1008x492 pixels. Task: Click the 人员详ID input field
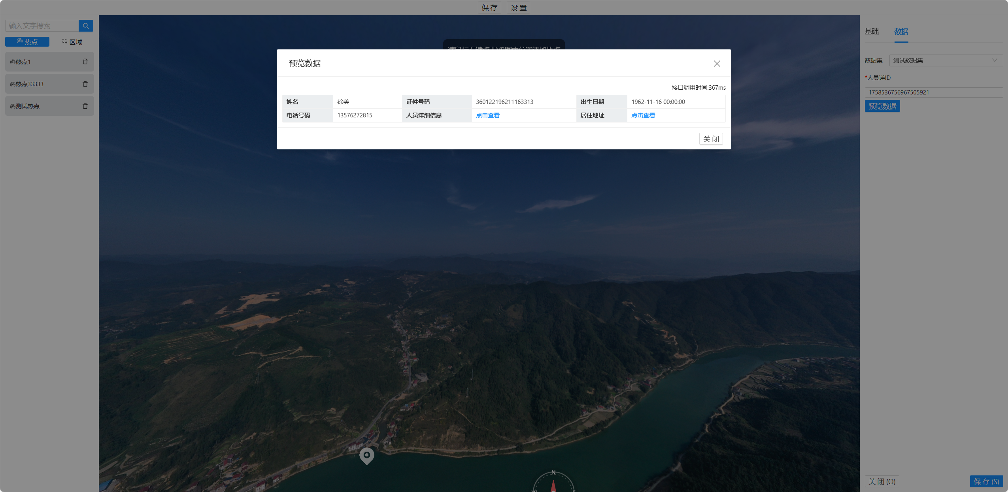point(934,92)
